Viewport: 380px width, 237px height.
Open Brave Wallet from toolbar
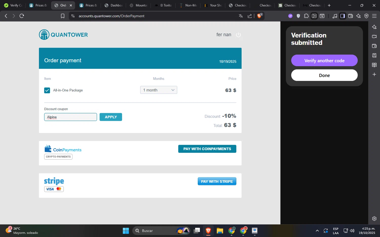(351, 16)
